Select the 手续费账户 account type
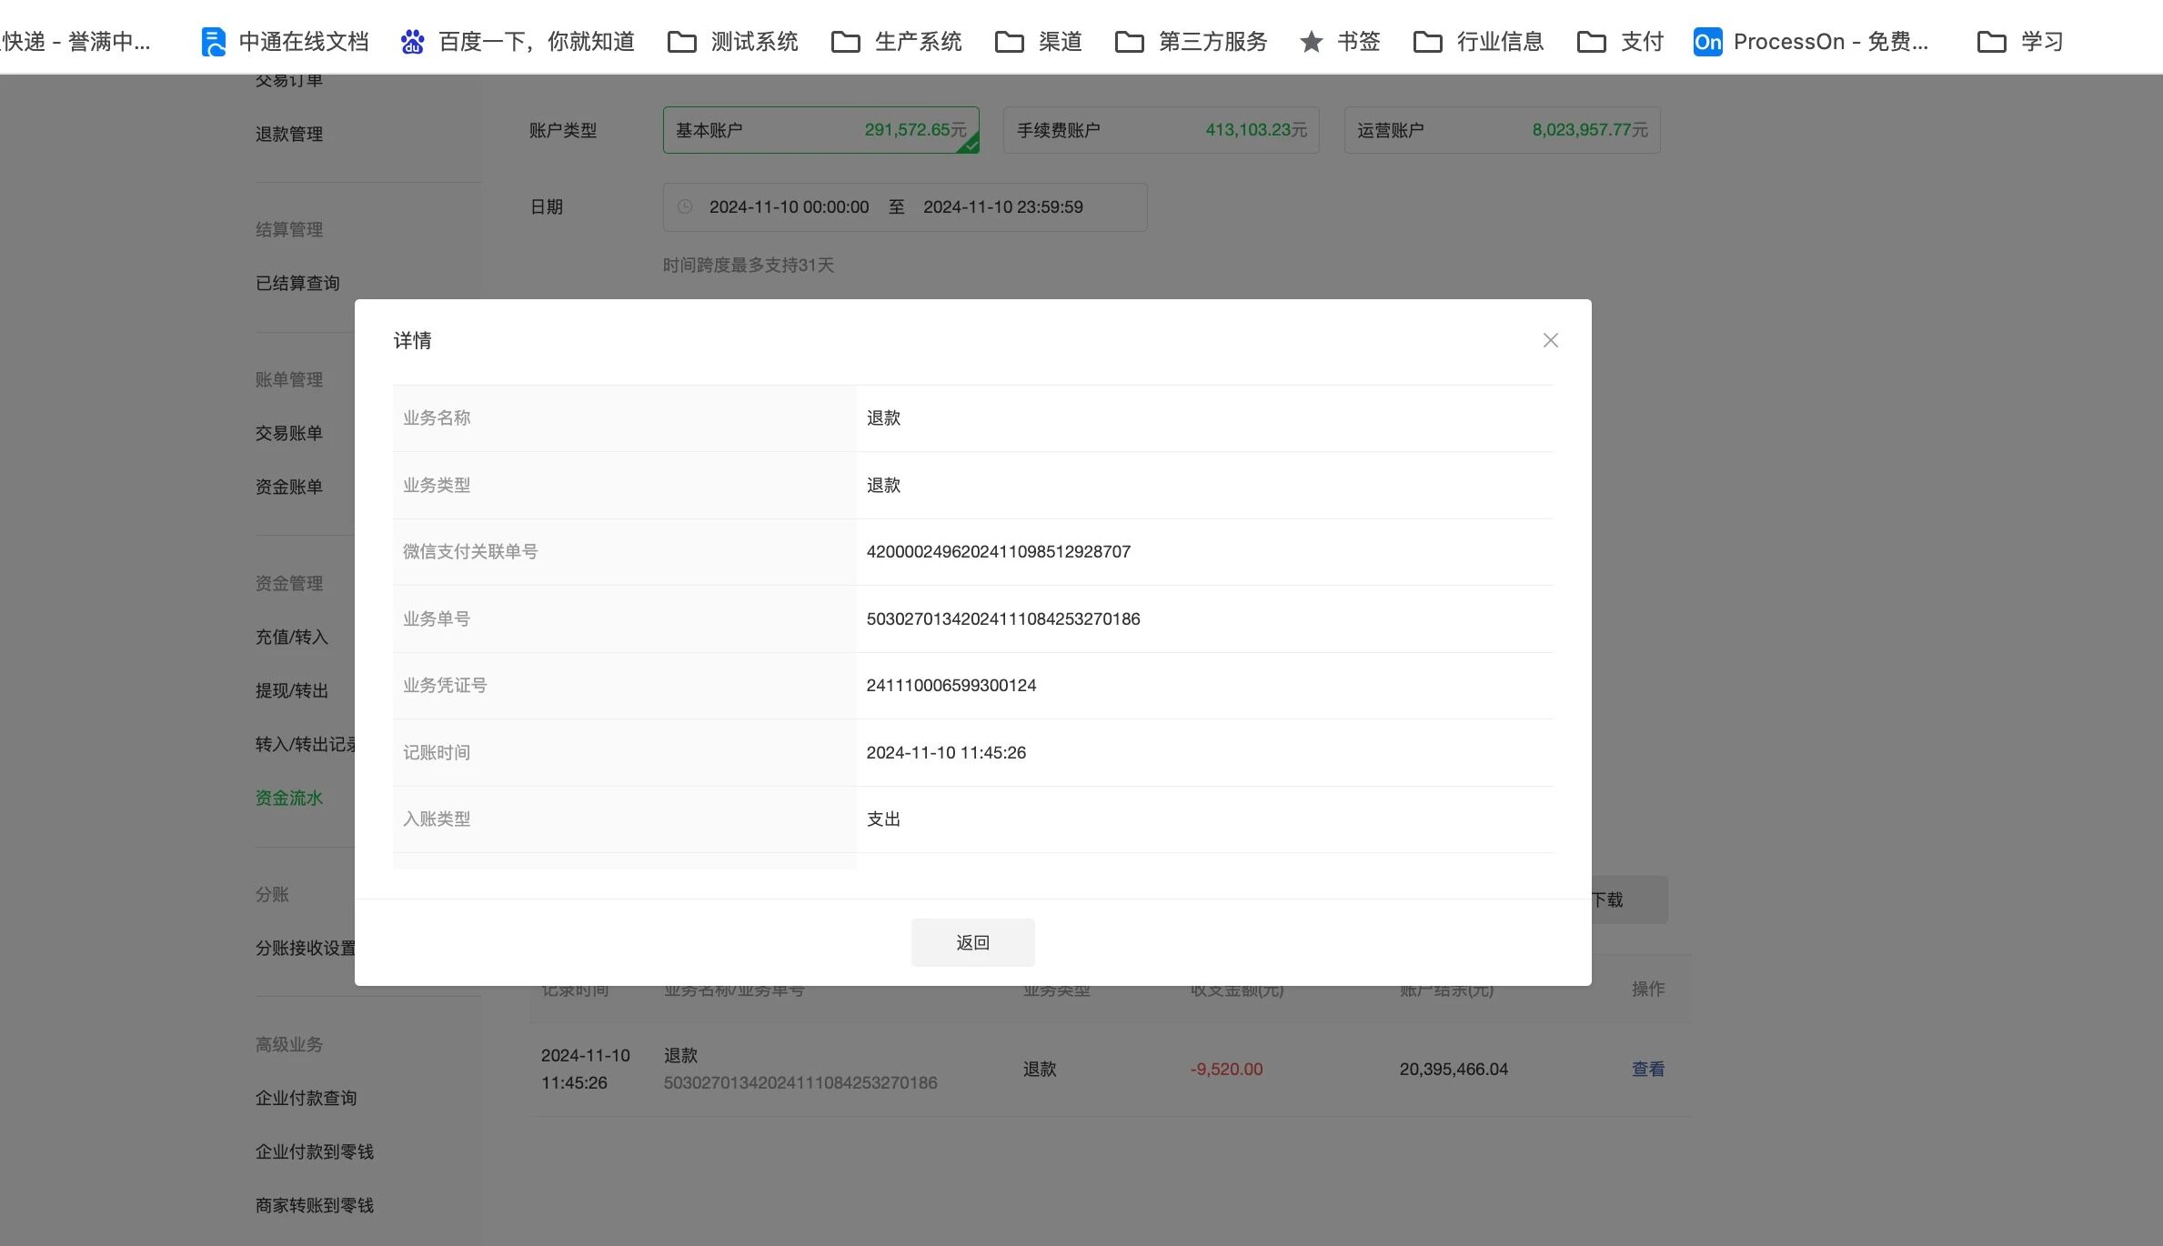2163x1246 pixels. click(x=1161, y=130)
